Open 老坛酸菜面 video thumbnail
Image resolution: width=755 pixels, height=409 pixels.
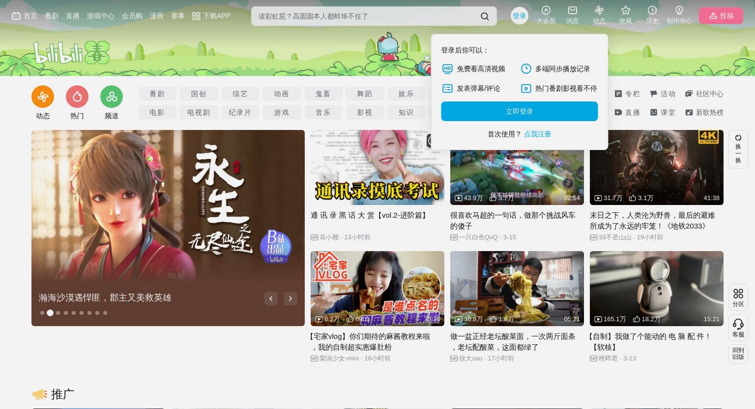(x=517, y=288)
